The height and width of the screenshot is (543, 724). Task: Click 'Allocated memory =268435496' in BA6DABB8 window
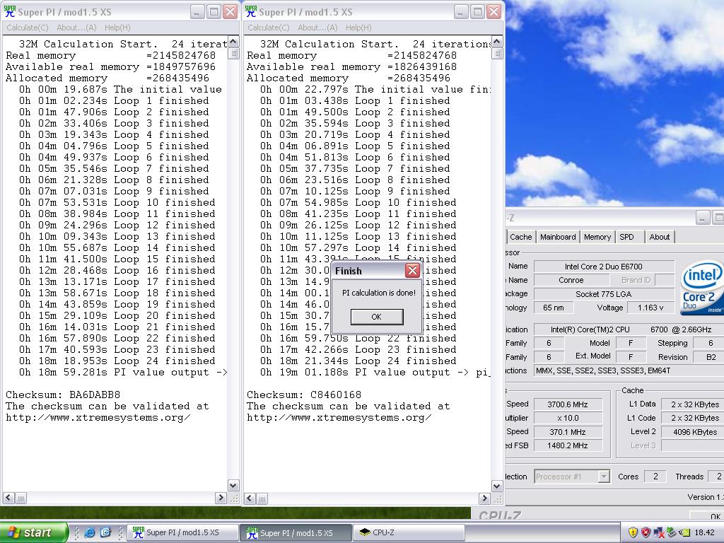click(x=107, y=78)
